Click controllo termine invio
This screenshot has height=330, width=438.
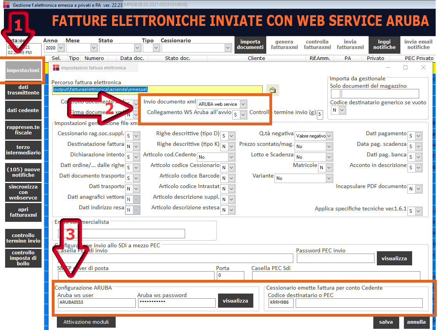click(x=23, y=238)
